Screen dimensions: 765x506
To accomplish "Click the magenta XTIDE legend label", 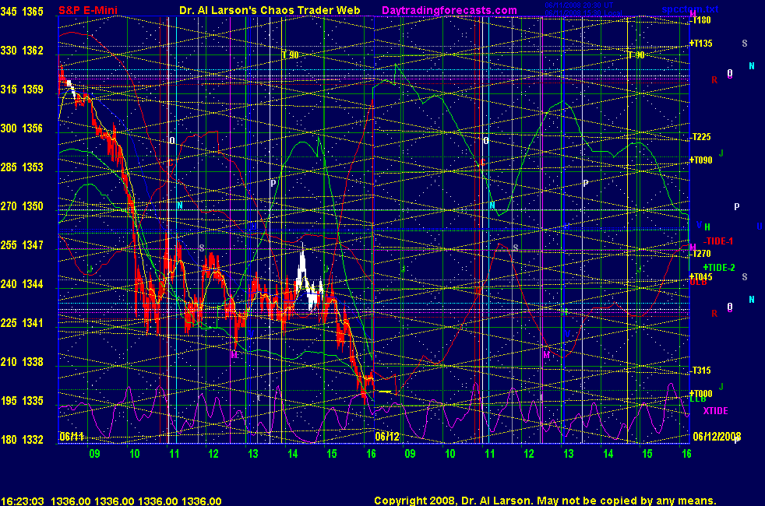I will 715,411.
